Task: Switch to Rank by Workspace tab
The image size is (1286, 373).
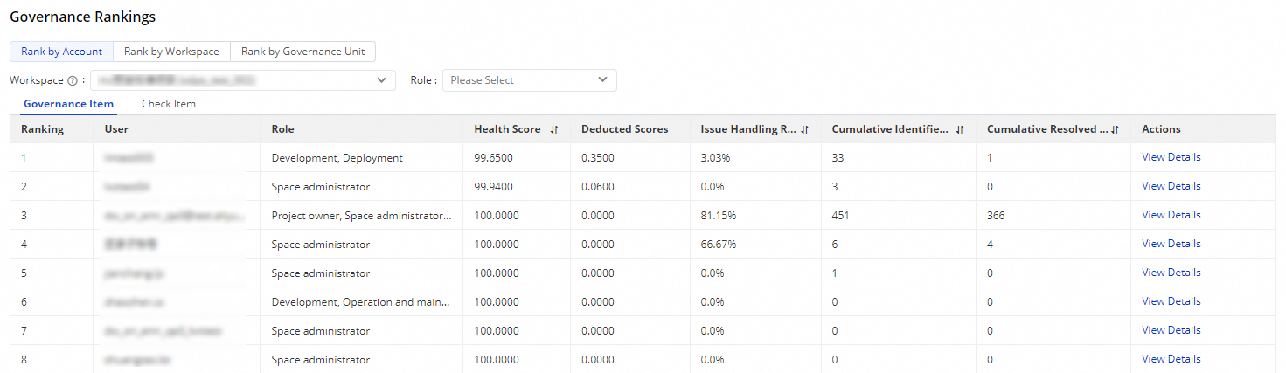Action: pyautogui.click(x=171, y=52)
